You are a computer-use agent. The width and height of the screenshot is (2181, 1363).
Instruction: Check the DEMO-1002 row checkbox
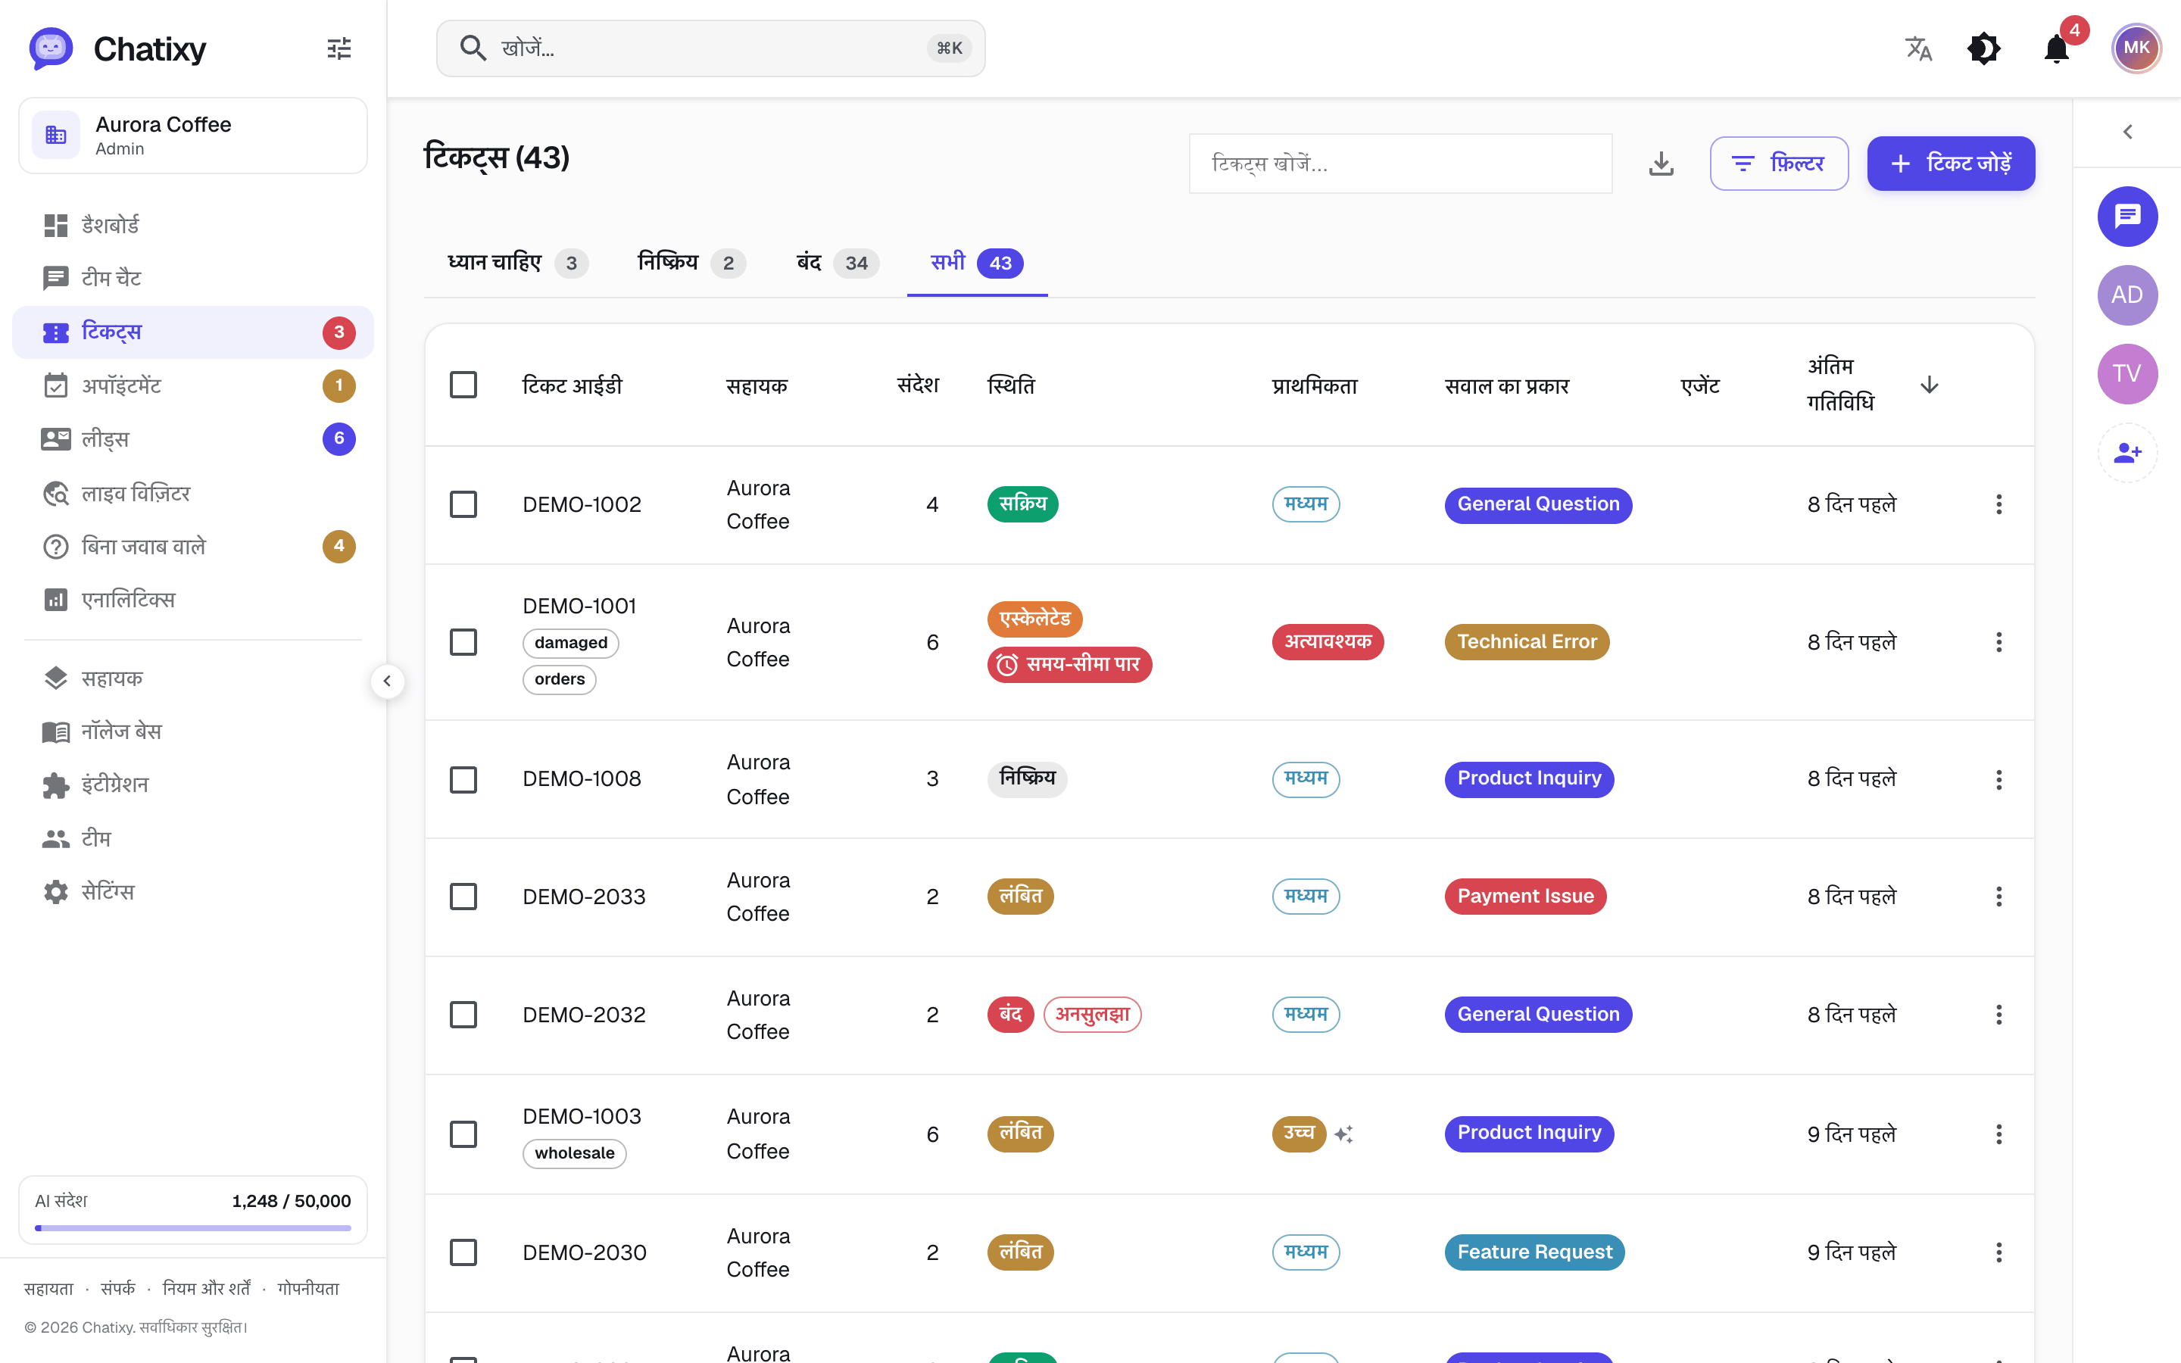[x=463, y=505]
